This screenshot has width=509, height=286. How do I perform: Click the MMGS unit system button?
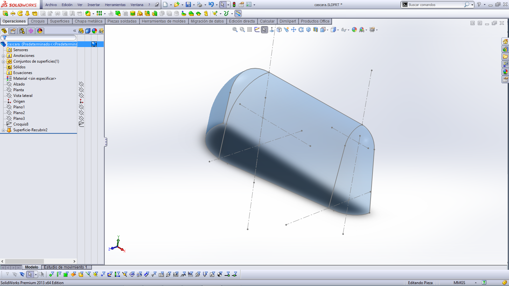(459, 283)
